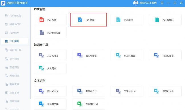Click the PDF删除页面 trash icon
The width and height of the screenshot is (185, 110).
pyautogui.click(x=42, y=33)
